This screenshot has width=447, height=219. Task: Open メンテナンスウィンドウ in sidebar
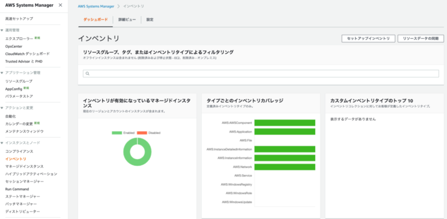coord(24,131)
